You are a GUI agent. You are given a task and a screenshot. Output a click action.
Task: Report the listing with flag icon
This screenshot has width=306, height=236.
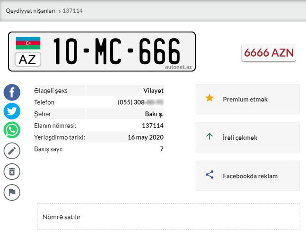pyautogui.click(x=12, y=193)
